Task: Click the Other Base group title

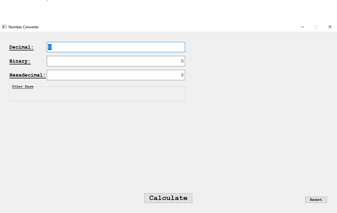Action: (22, 87)
